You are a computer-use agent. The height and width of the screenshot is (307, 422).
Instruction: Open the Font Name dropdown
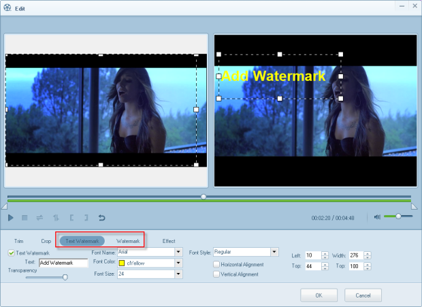coord(179,252)
